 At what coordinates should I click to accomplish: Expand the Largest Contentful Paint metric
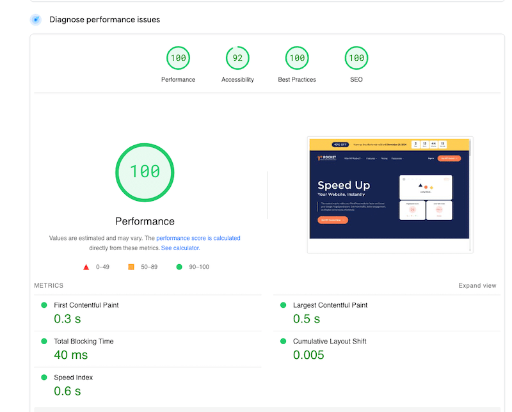330,306
